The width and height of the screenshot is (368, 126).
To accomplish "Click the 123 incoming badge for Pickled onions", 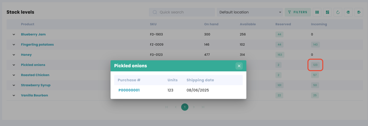I will (x=315, y=65).
